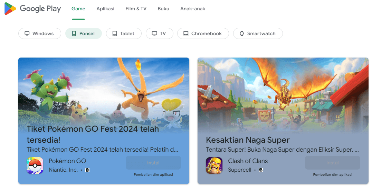
Task: Open the Film & TV tab
Action: [x=136, y=9]
